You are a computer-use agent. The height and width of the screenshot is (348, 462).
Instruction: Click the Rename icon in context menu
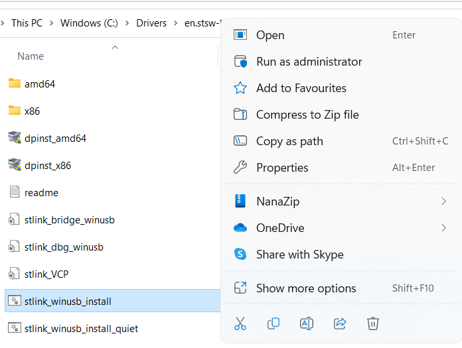pos(306,323)
